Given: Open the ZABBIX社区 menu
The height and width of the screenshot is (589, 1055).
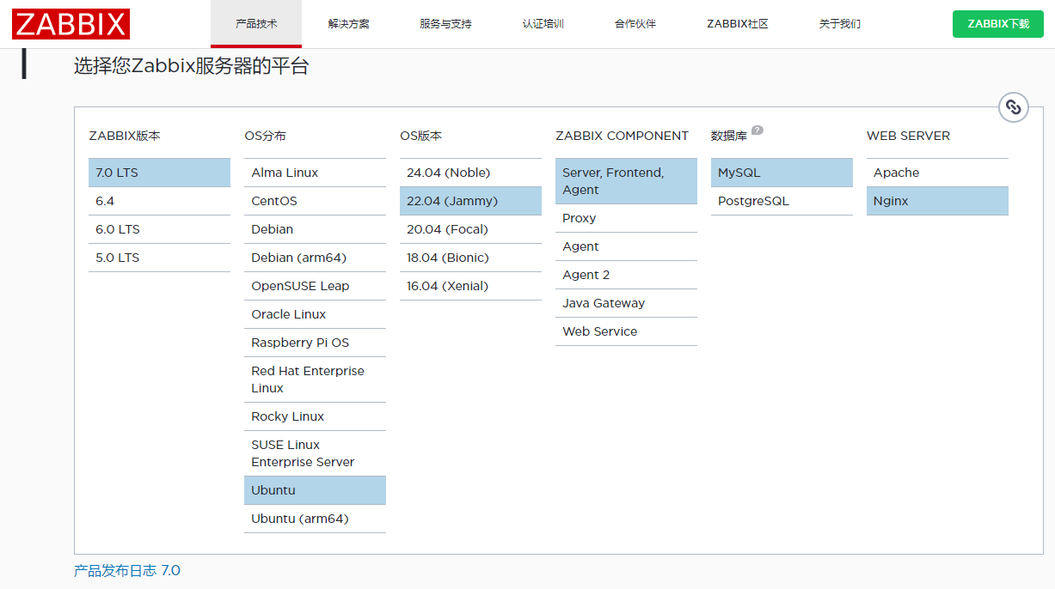Looking at the screenshot, I should (x=736, y=23).
